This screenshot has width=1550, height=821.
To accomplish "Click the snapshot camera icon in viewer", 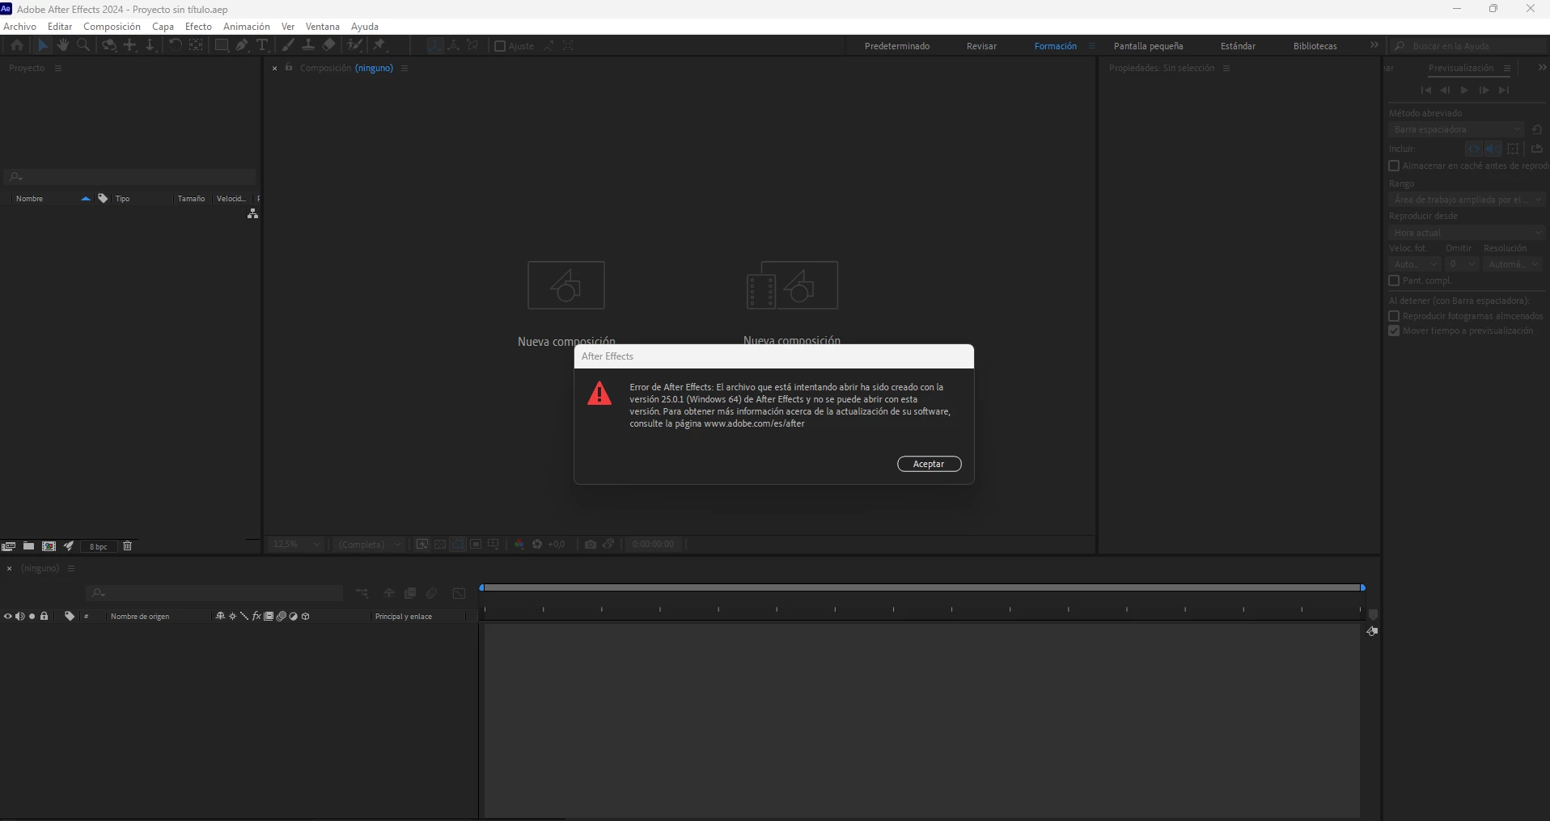I will pyautogui.click(x=591, y=545).
